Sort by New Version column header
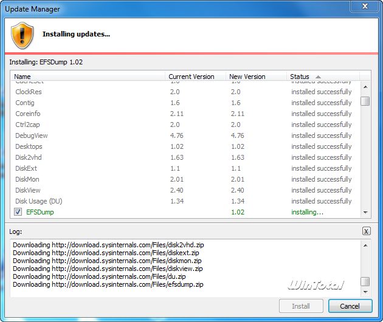The height and width of the screenshot is (322, 383). point(256,77)
